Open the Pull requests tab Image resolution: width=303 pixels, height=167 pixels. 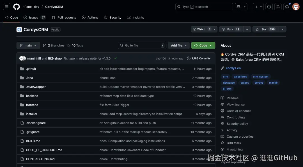click(x=64, y=17)
